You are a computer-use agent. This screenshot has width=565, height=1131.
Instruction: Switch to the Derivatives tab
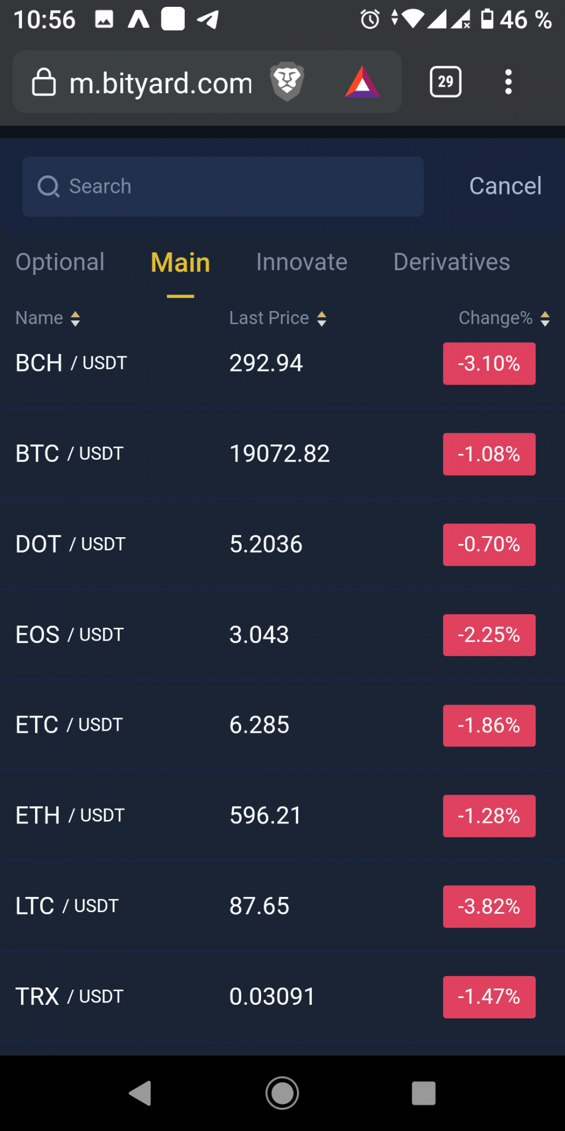coord(451,262)
